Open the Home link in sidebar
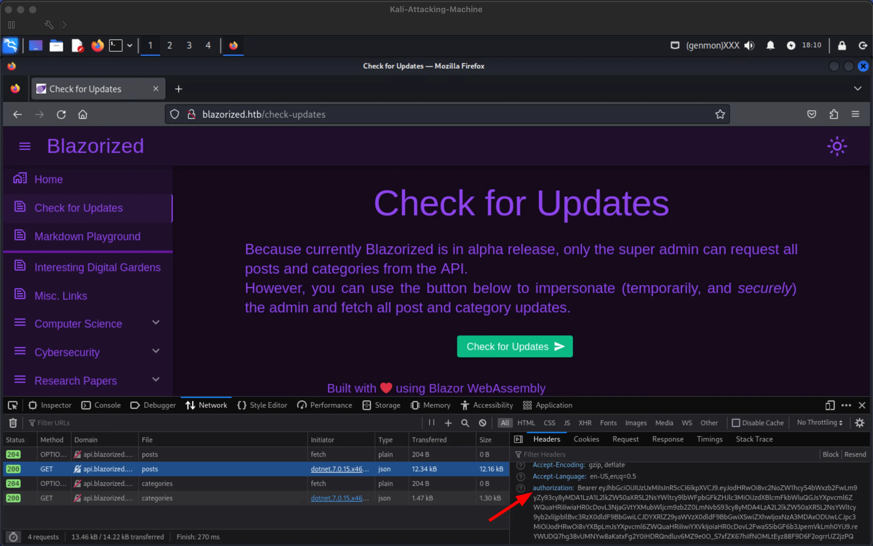This screenshot has height=546, width=873. point(49,180)
